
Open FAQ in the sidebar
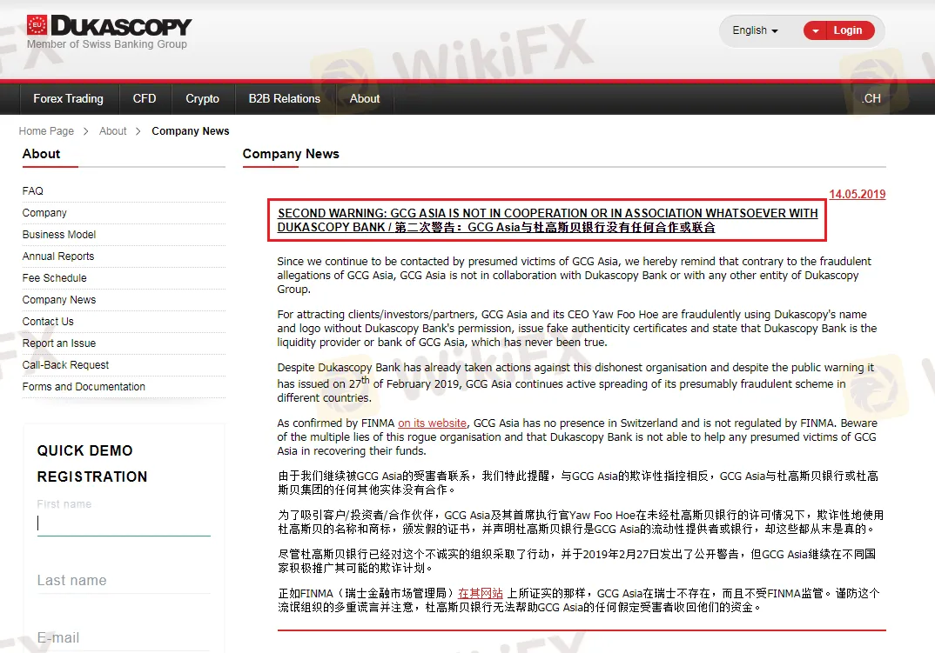click(33, 191)
